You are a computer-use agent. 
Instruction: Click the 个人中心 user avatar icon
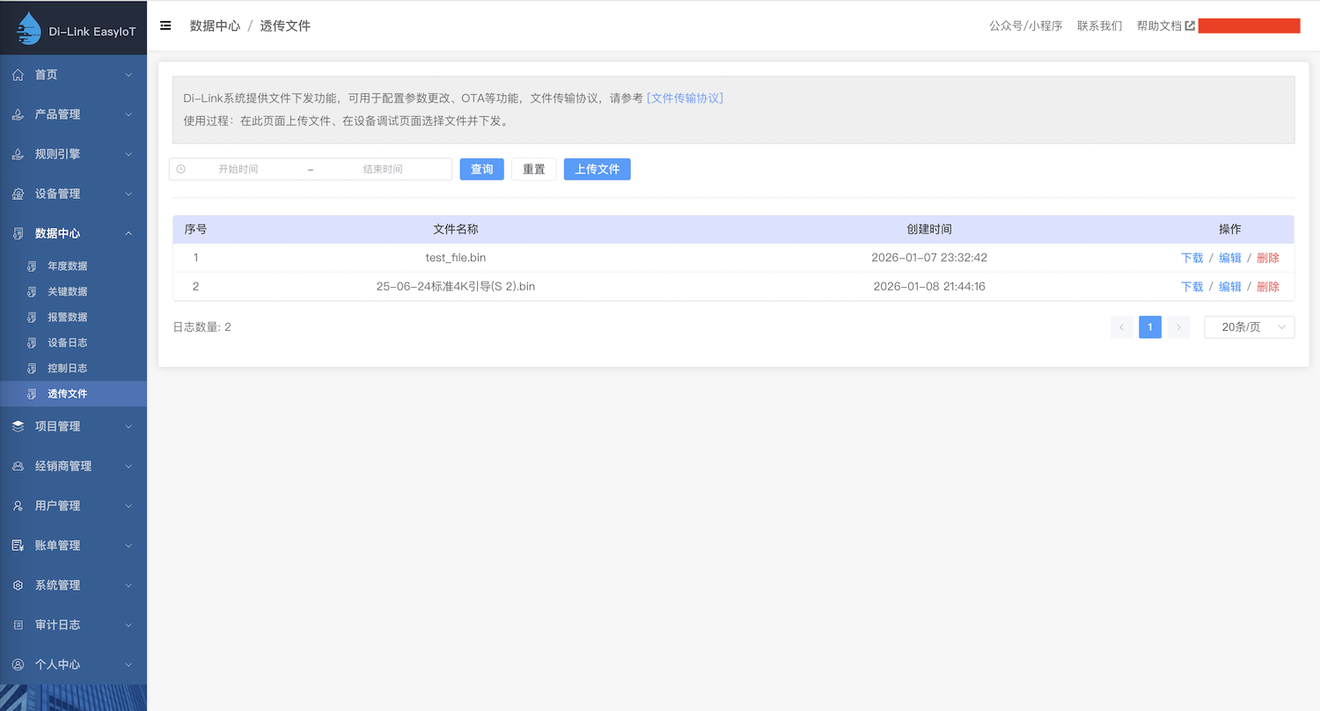point(18,664)
